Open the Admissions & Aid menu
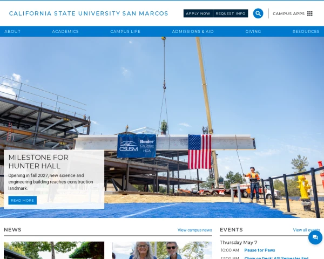324x259 pixels. tap(193, 31)
